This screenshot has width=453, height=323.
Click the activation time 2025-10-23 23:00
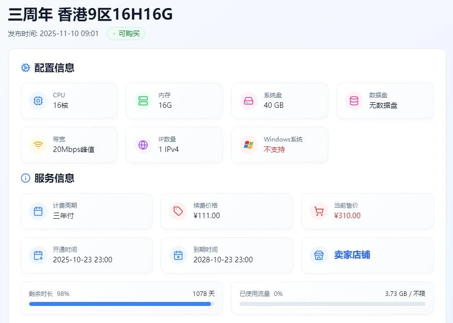pyautogui.click(x=83, y=260)
